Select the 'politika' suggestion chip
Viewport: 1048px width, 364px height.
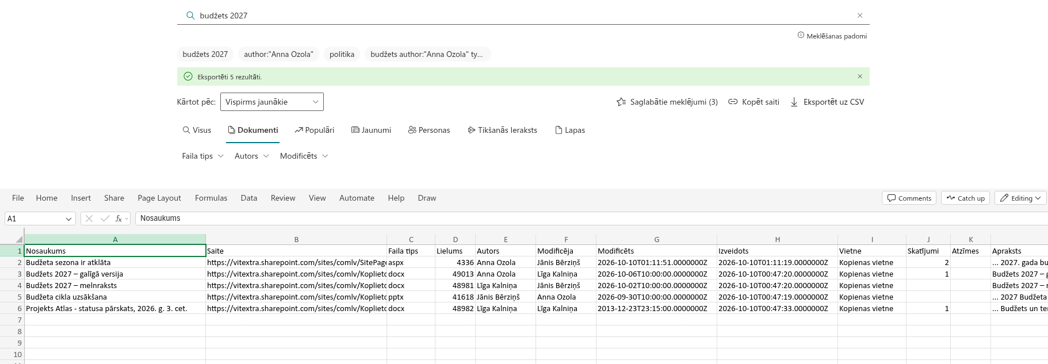342,54
